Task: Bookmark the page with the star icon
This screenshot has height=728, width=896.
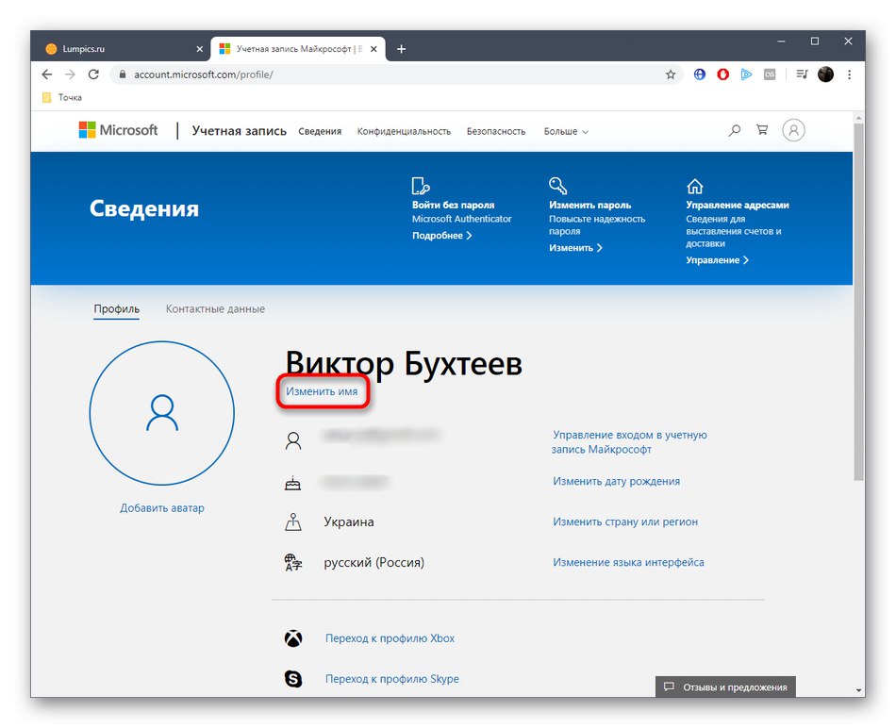Action: pyautogui.click(x=671, y=74)
